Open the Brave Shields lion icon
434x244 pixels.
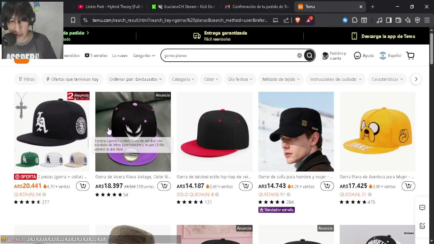[x=298, y=20]
